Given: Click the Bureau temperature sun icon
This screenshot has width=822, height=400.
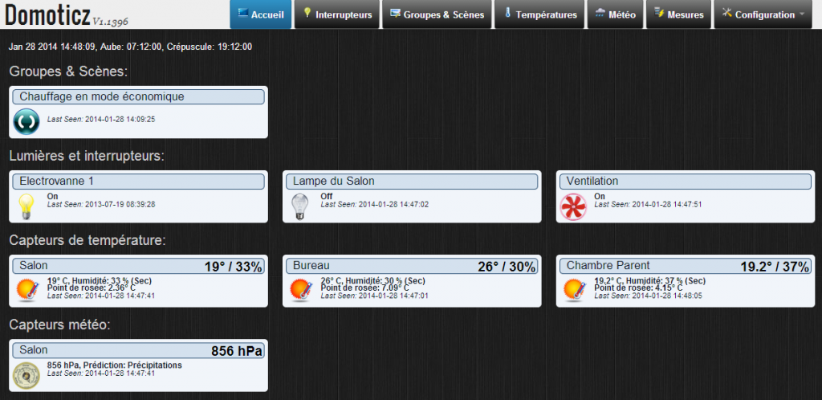Looking at the screenshot, I should (x=300, y=290).
